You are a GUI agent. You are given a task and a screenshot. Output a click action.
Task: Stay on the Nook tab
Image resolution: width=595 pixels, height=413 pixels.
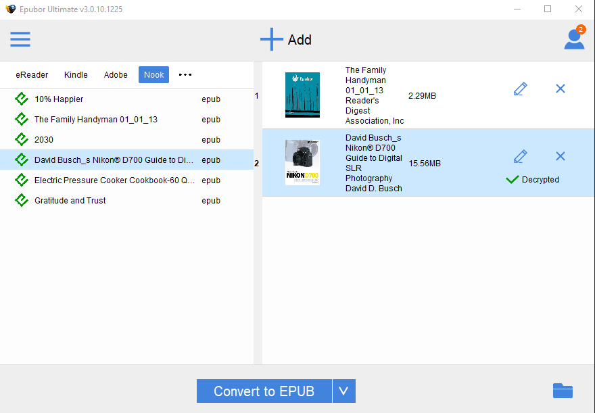click(x=153, y=75)
